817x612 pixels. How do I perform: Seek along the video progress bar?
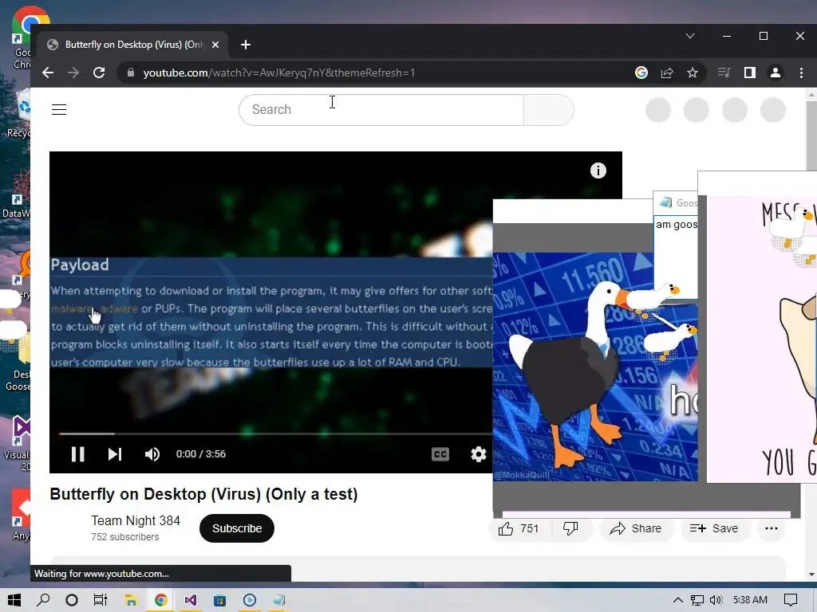(276, 433)
